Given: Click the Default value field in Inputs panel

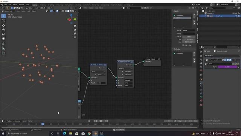Looking at the screenshot, I should click(189, 37).
